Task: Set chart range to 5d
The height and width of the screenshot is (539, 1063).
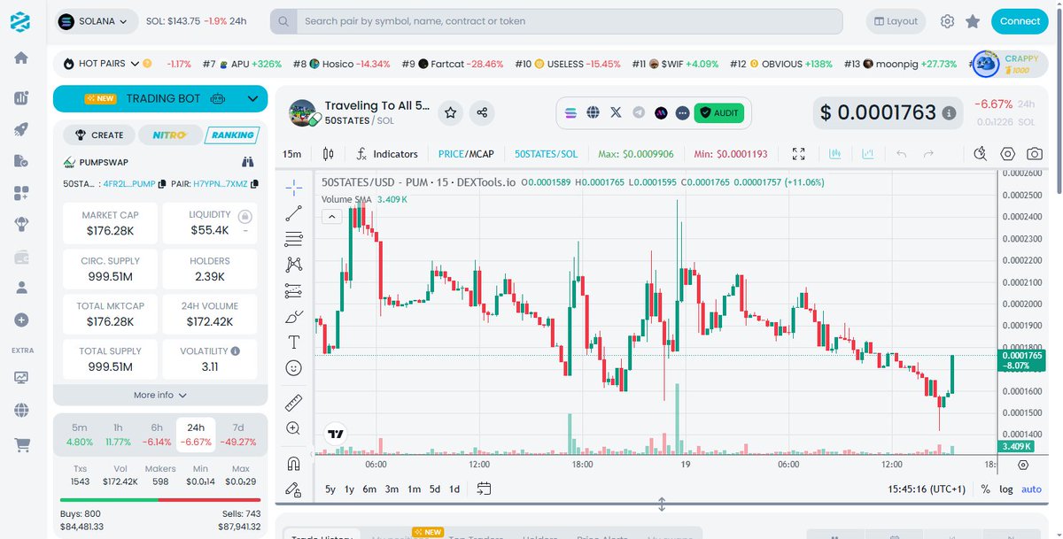Action: 435,489
